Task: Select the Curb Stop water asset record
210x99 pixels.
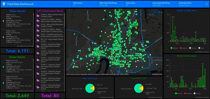Action: coord(17,21)
